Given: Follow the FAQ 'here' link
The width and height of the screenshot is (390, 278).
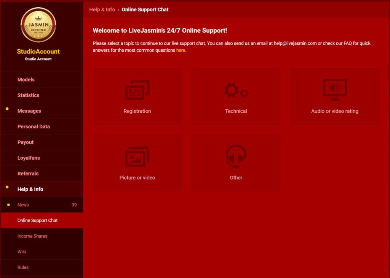Looking at the screenshot, I should click(181, 50).
